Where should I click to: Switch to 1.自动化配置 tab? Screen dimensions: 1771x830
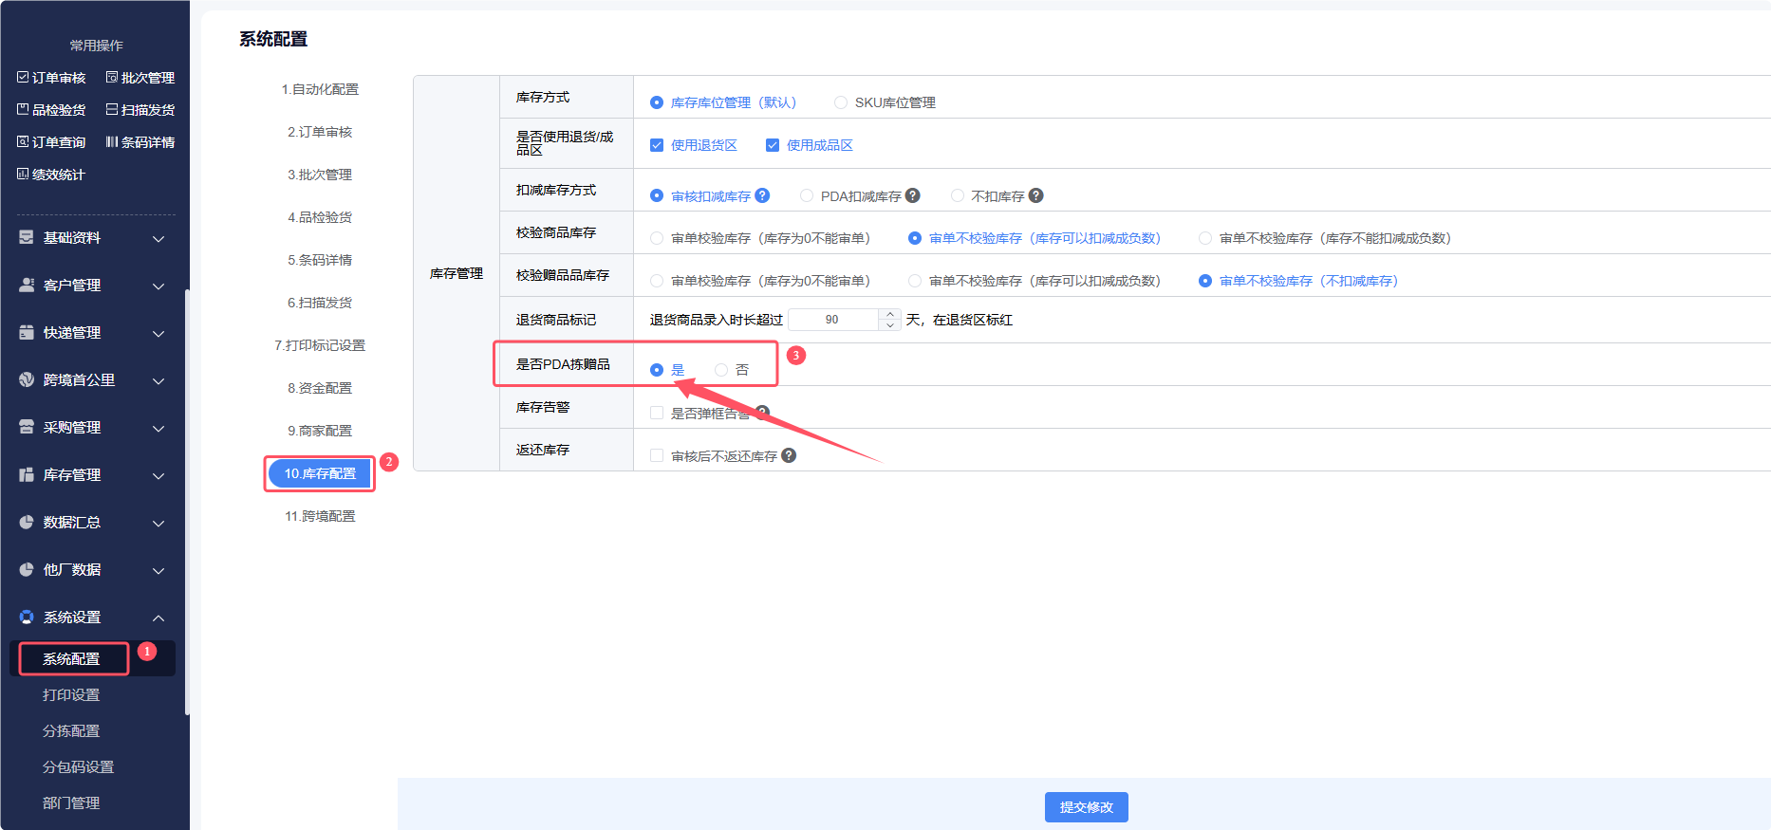[320, 89]
